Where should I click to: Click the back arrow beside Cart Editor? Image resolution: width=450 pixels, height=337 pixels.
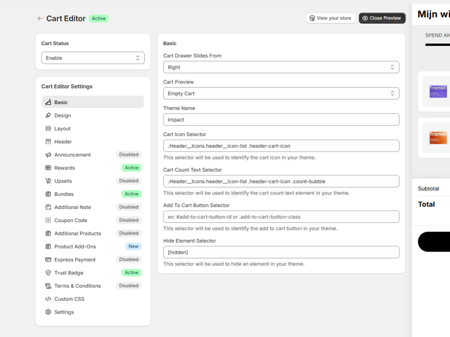(x=40, y=18)
